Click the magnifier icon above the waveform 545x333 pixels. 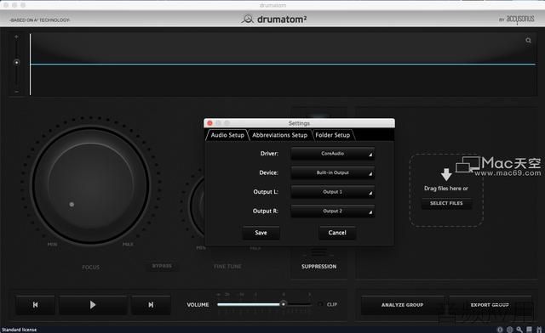click(x=528, y=41)
